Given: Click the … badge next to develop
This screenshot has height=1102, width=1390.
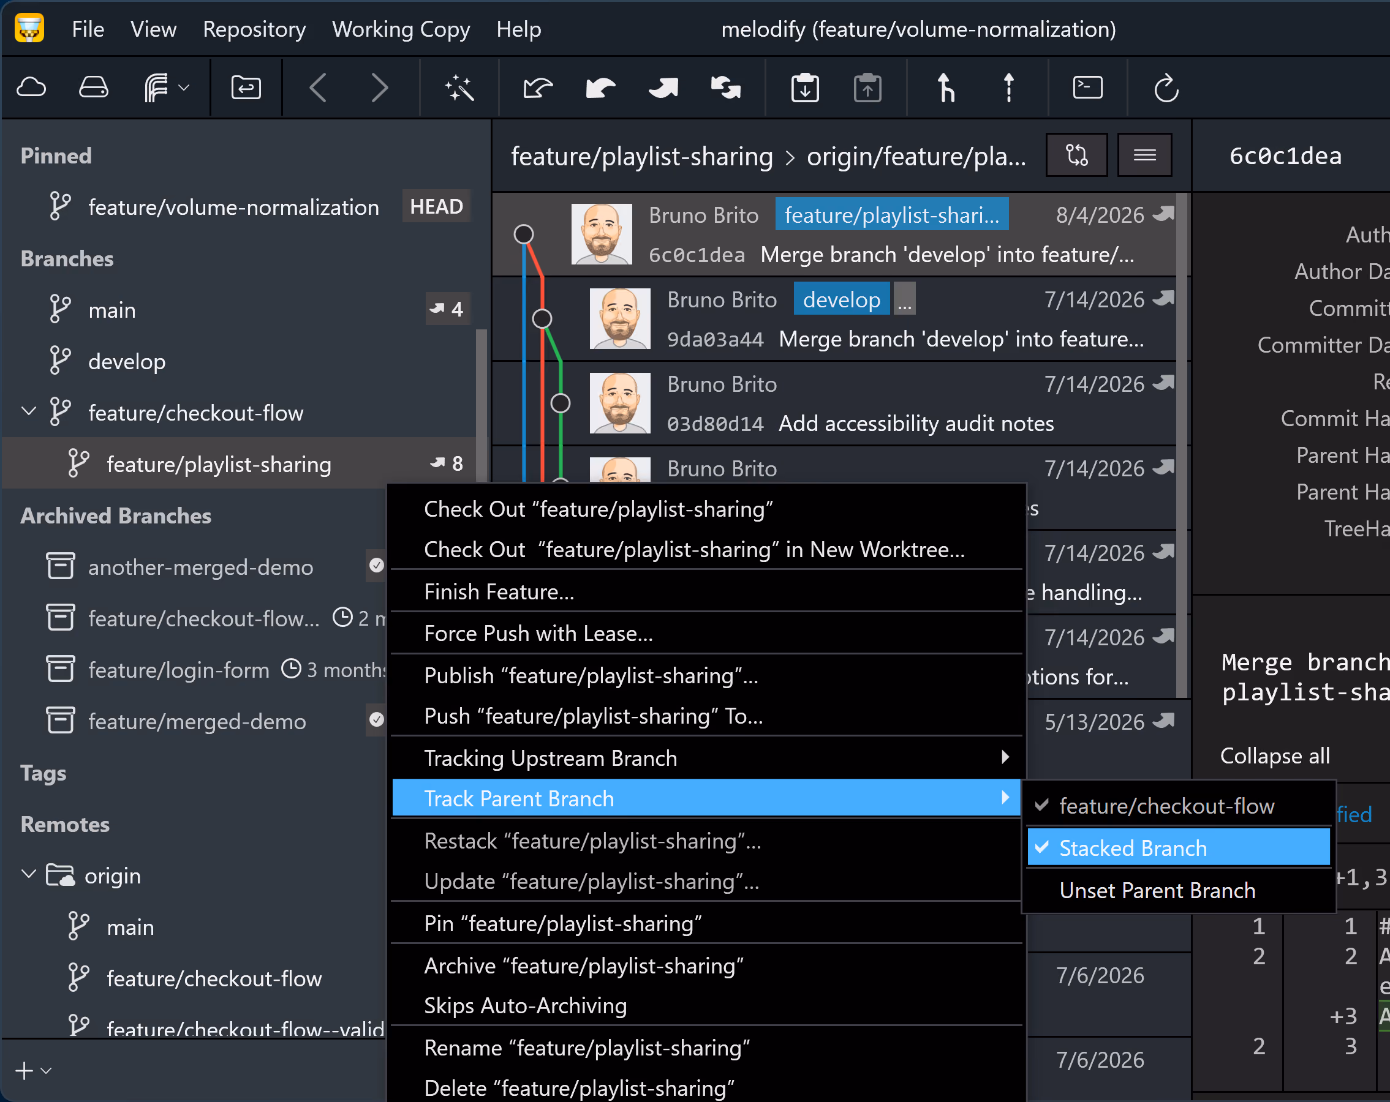Looking at the screenshot, I should click(905, 299).
